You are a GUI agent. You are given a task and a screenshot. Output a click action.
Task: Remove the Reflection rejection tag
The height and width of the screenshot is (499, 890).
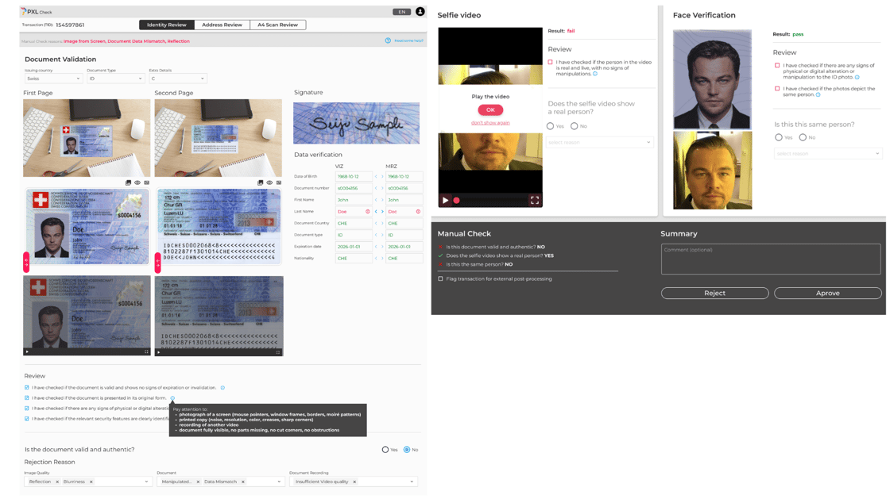(x=57, y=482)
